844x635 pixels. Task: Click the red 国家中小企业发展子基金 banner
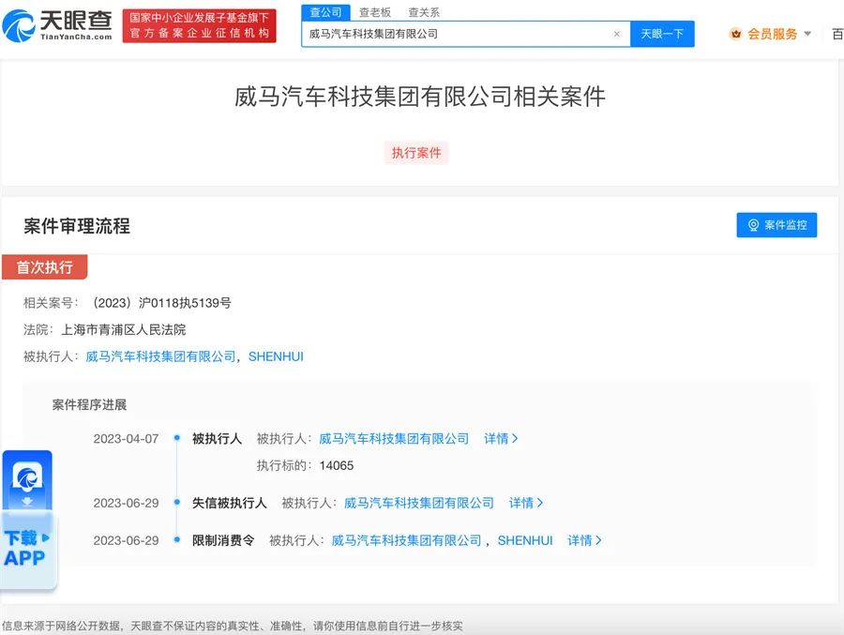[200, 26]
